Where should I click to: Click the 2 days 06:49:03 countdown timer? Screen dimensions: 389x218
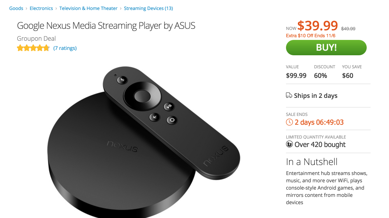pos(319,122)
